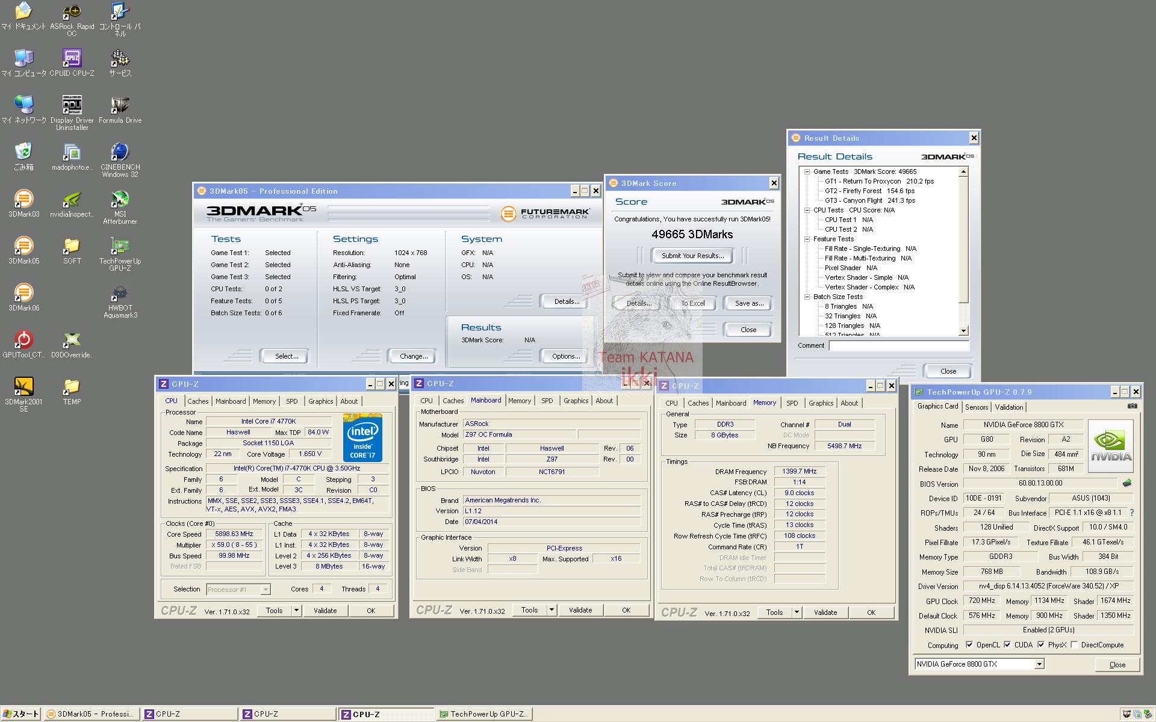Image resolution: width=1156 pixels, height=722 pixels.
Task: Open MSI Afterburner desktop icon
Action: pyautogui.click(x=120, y=207)
